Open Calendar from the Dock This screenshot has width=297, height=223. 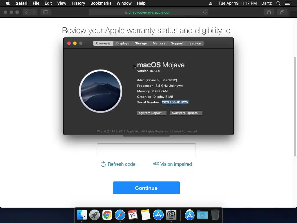(133, 215)
